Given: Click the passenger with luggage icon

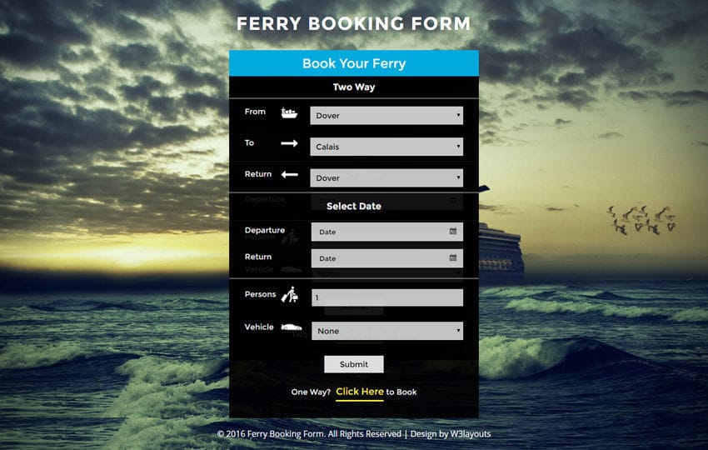Looking at the screenshot, I should point(290,294).
